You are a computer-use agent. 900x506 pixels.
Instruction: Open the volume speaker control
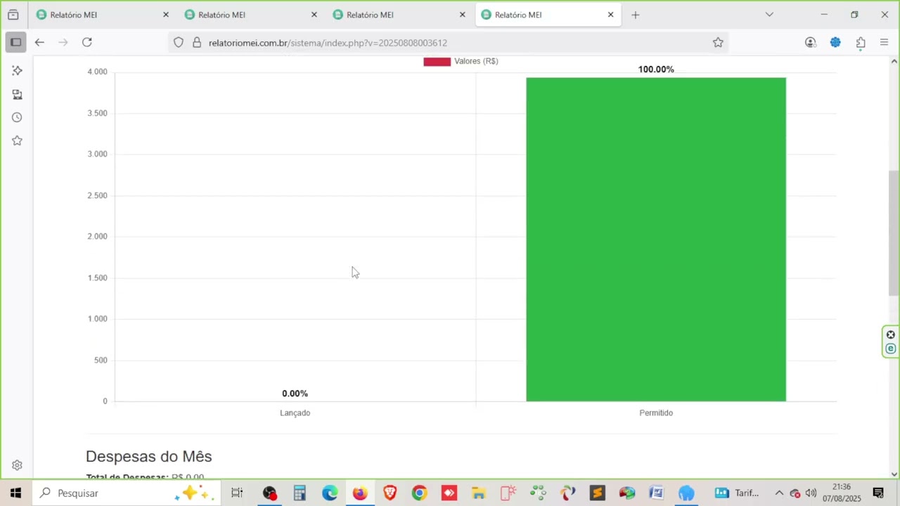point(811,493)
